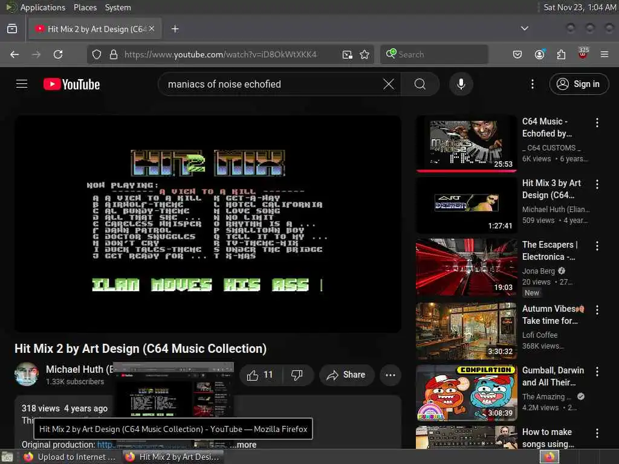
Task: Open The Escapers Electronica thumbnail
Action: (467, 266)
